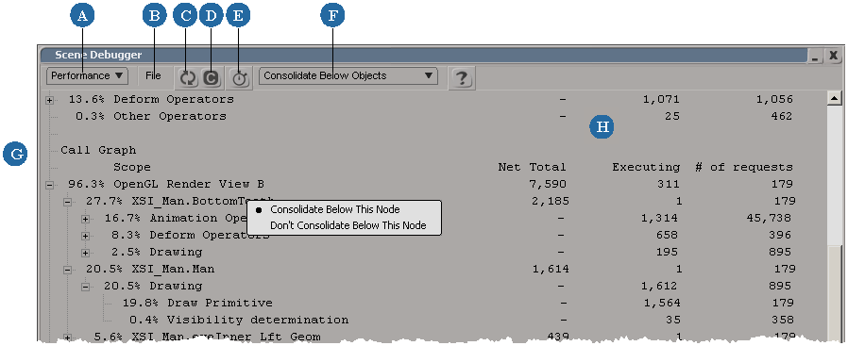Viewport: 848px width, 346px height.
Task: Open help via the question mark icon
Action: [461, 78]
